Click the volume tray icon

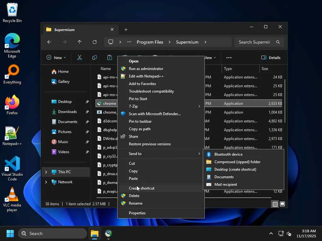pyautogui.click(x=289, y=233)
